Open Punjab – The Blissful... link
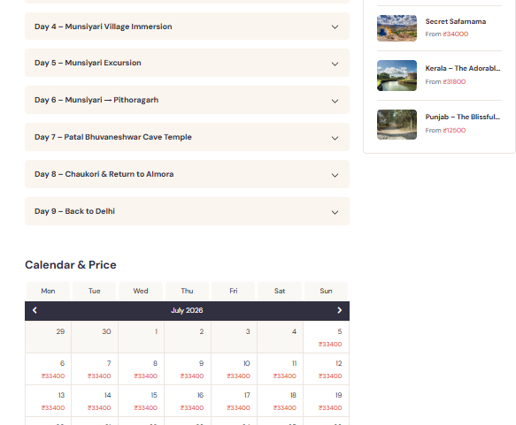516x425 pixels. (x=463, y=117)
